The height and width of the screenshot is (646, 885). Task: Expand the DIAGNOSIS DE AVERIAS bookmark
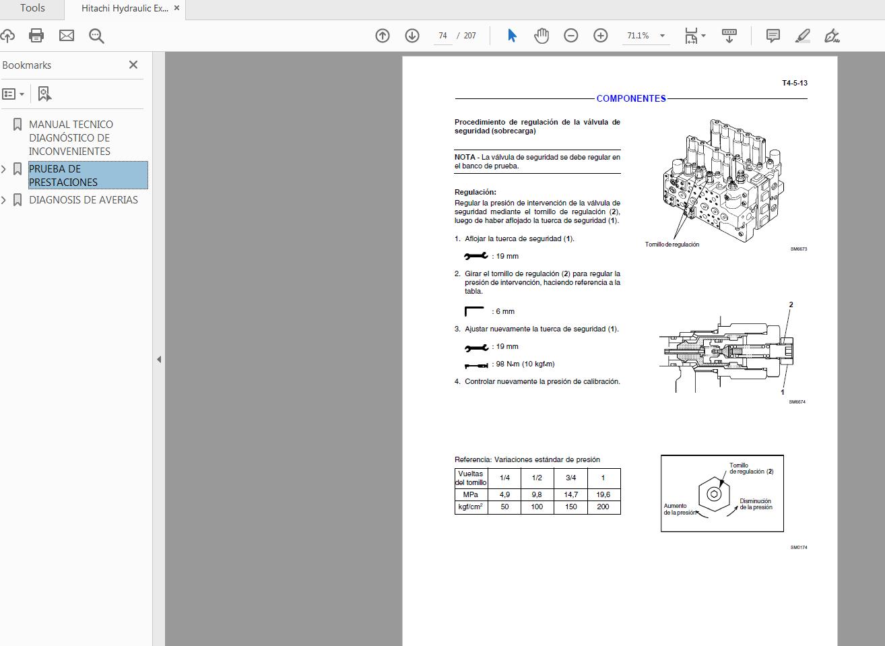pos(4,200)
